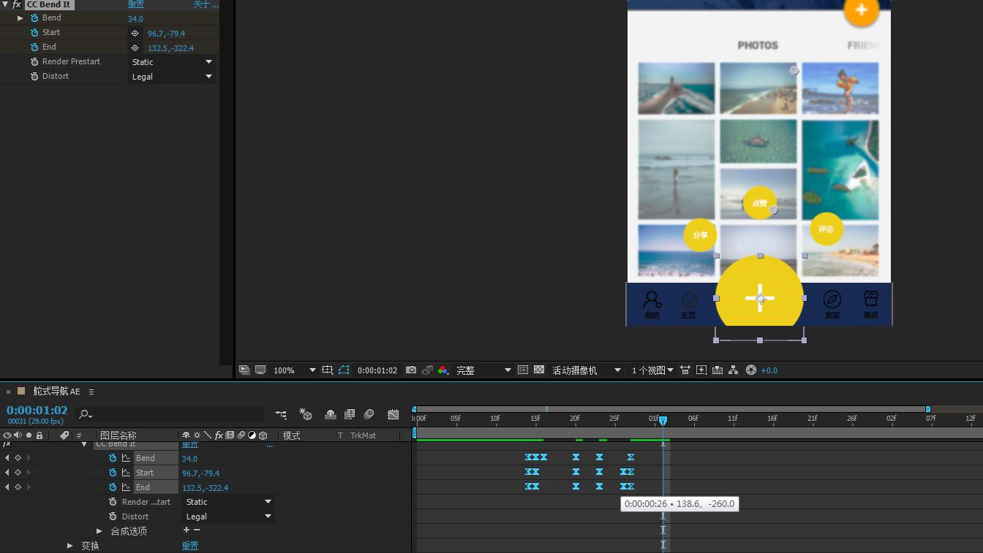The image size is (983, 553).
Task: Click the layer search field in timeline
Action: [172, 414]
